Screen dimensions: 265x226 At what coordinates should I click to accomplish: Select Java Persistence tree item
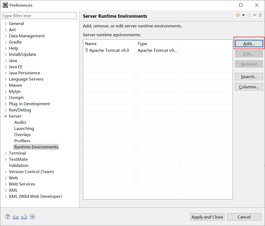(24, 73)
